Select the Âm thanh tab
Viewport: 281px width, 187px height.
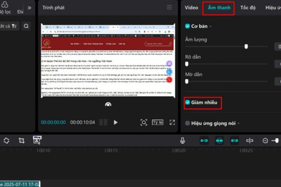pyautogui.click(x=218, y=7)
